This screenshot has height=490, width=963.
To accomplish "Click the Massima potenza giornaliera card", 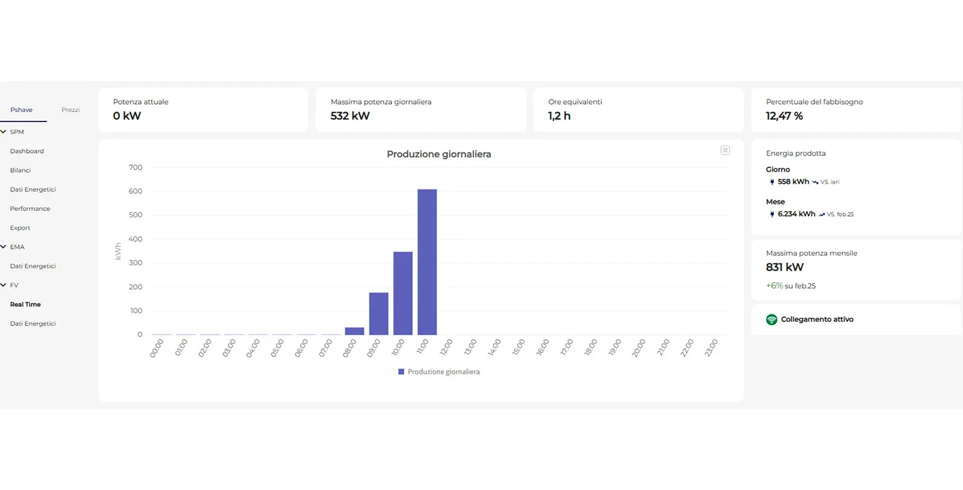I will point(420,110).
